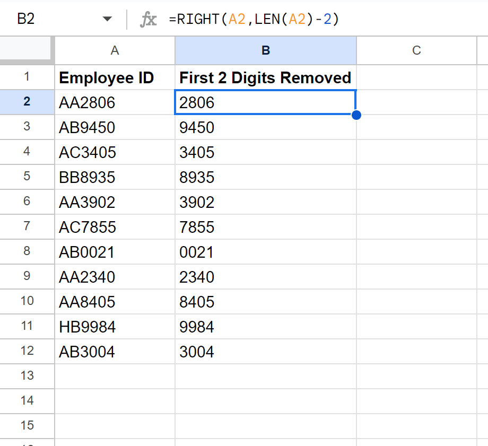Open the name box dropdown arrow
The width and height of the screenshot is (488, 446).
click(107, 19)
